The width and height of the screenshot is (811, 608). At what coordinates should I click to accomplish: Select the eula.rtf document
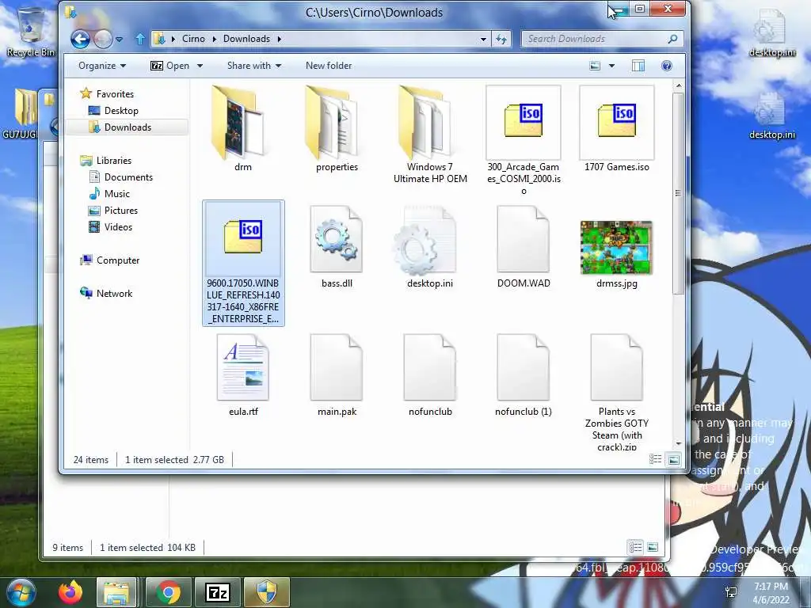[x=243, y=375]
